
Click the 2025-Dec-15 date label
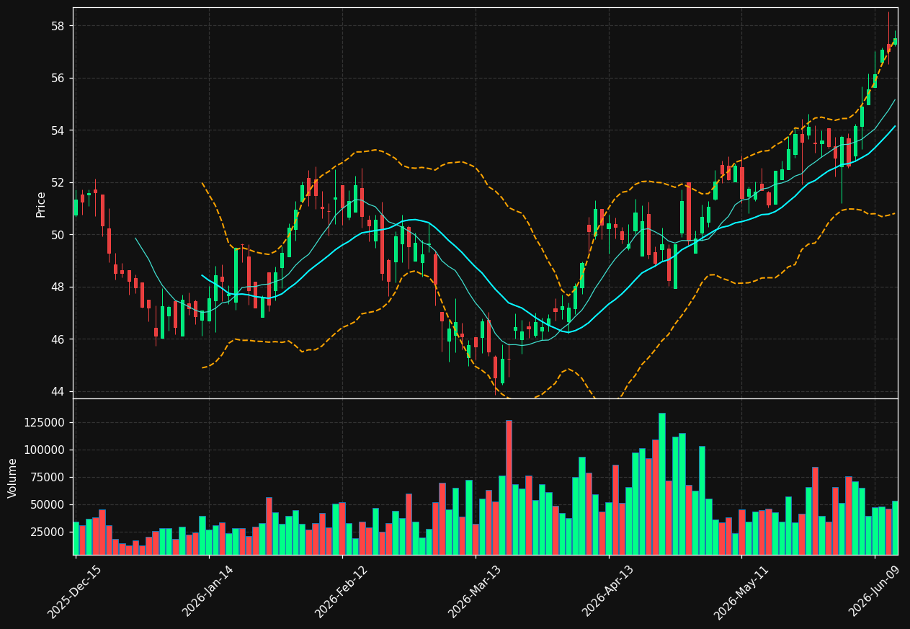tap(75, 592)
